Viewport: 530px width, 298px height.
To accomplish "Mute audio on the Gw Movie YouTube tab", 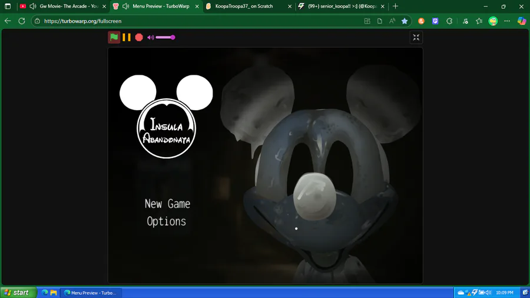I will coord(33,6).
